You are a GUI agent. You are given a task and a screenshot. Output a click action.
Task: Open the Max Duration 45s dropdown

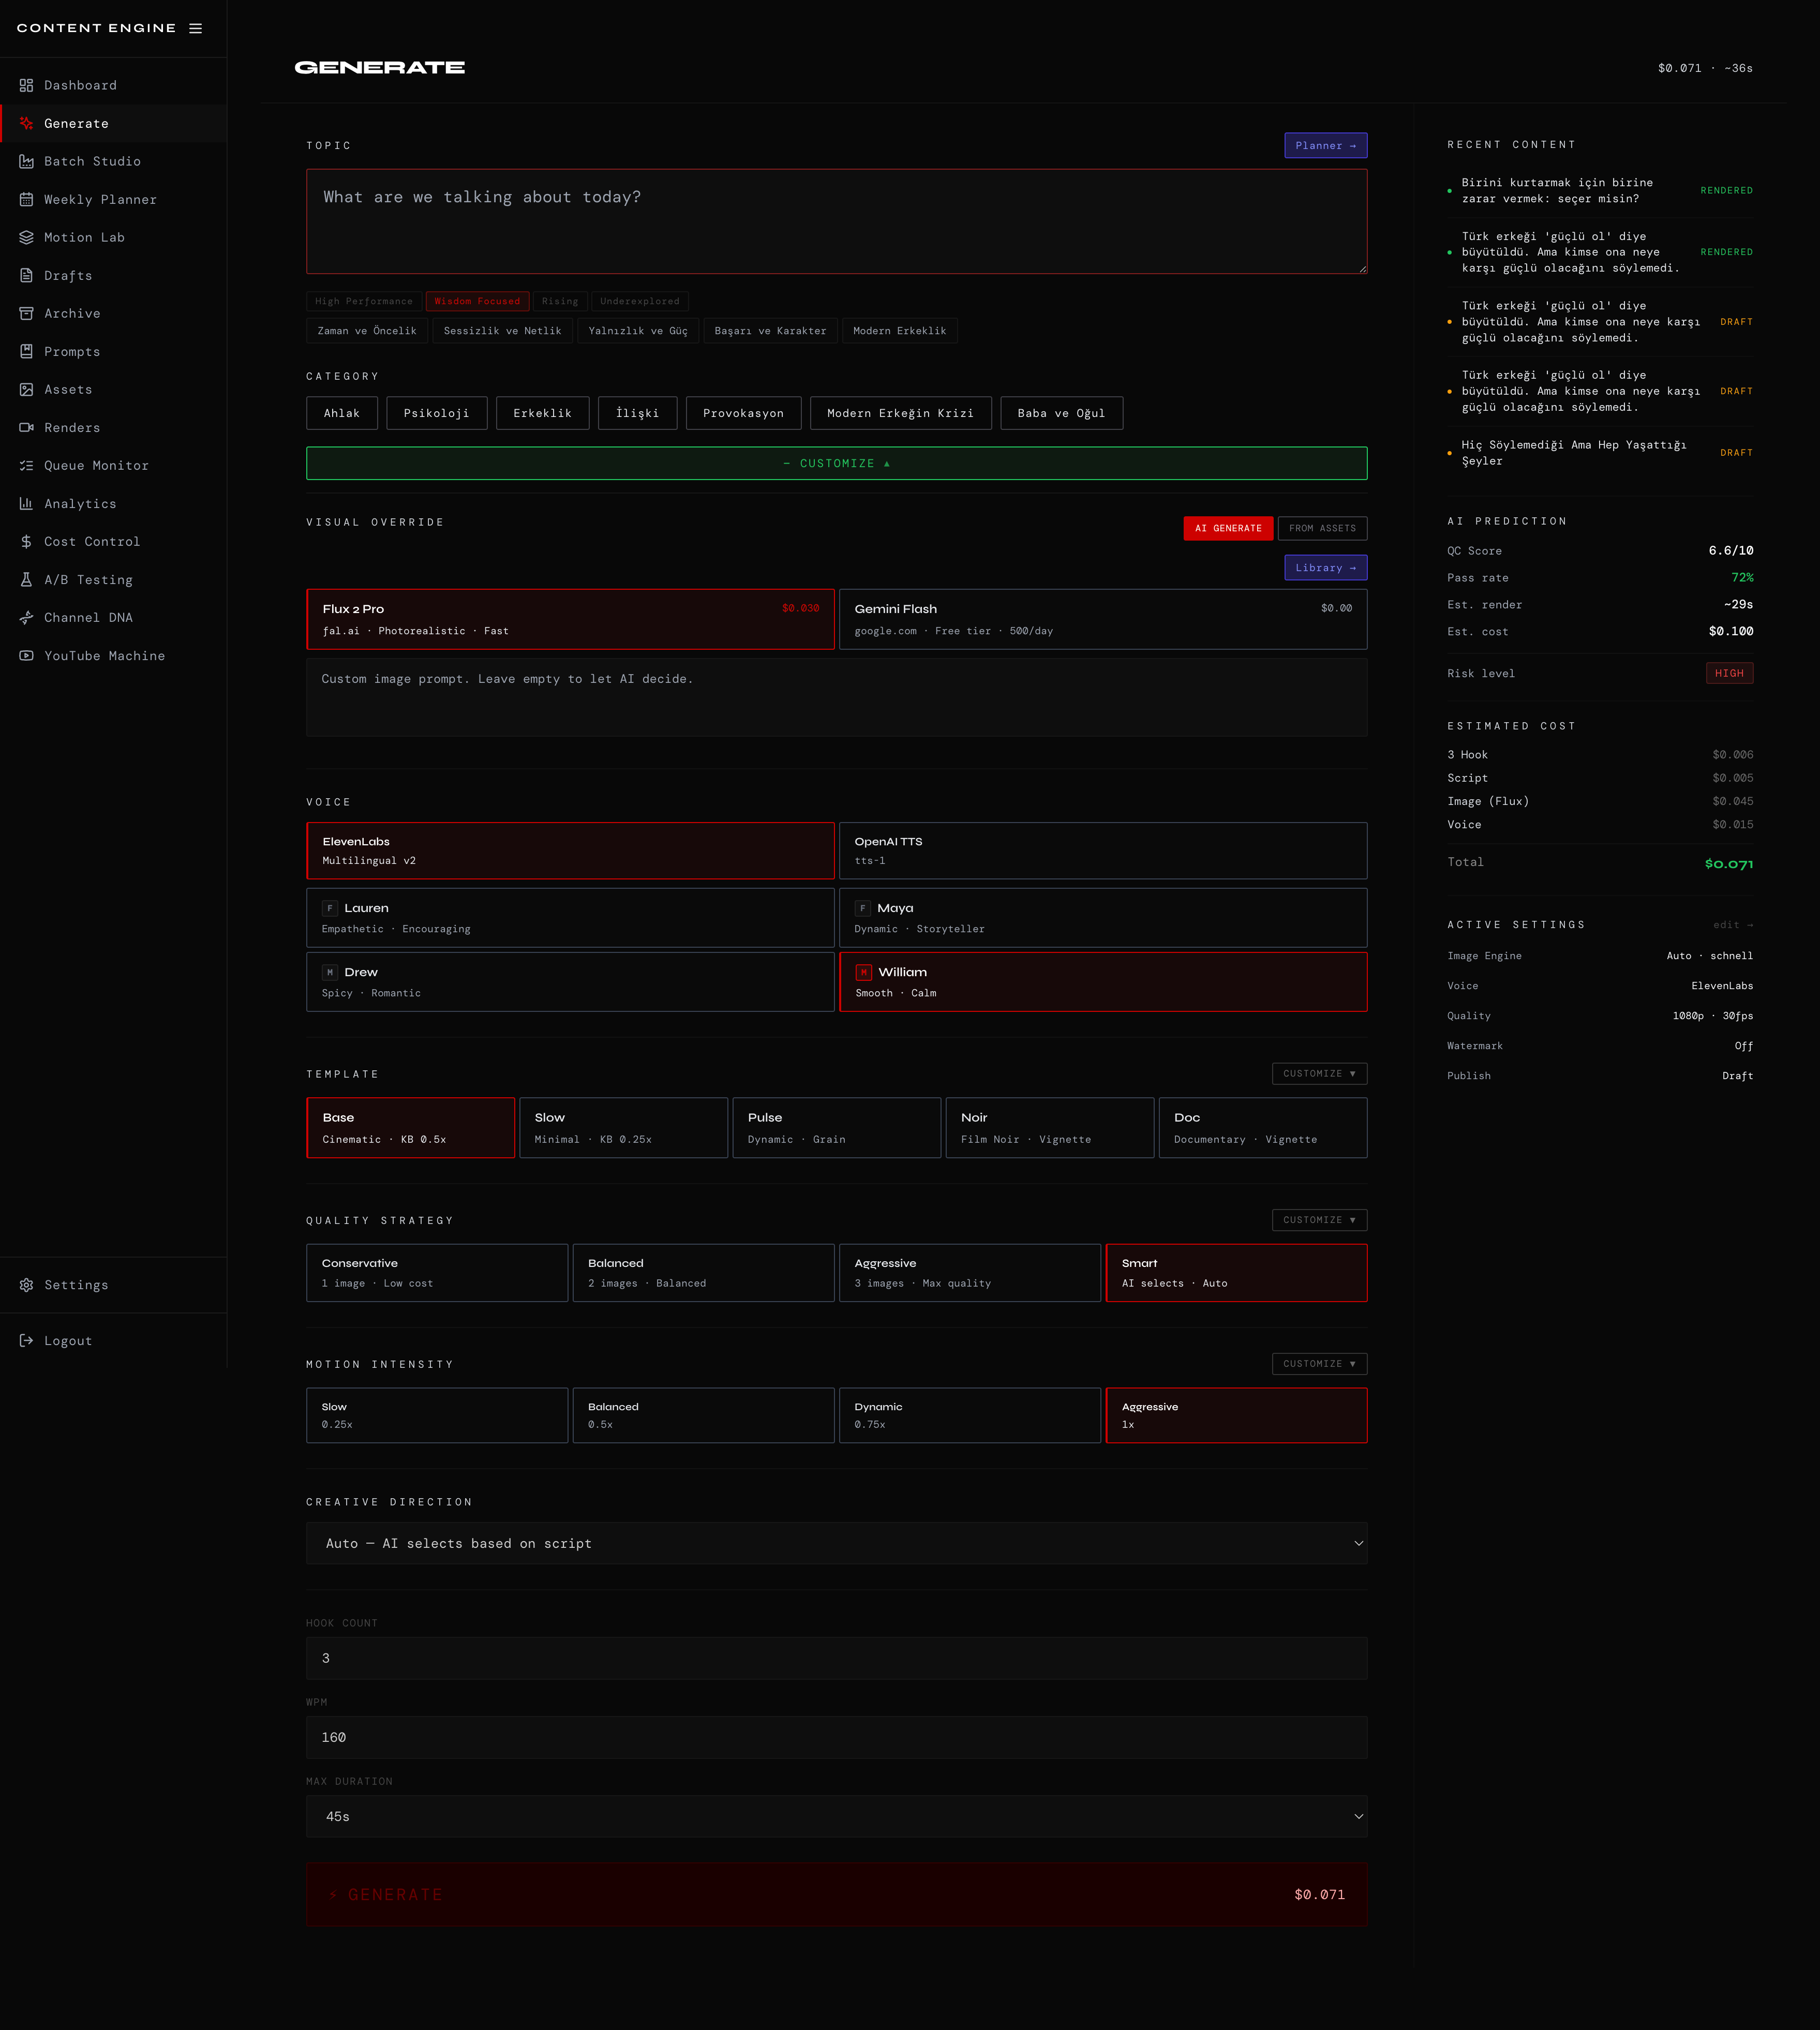(x=836, y=1816)
